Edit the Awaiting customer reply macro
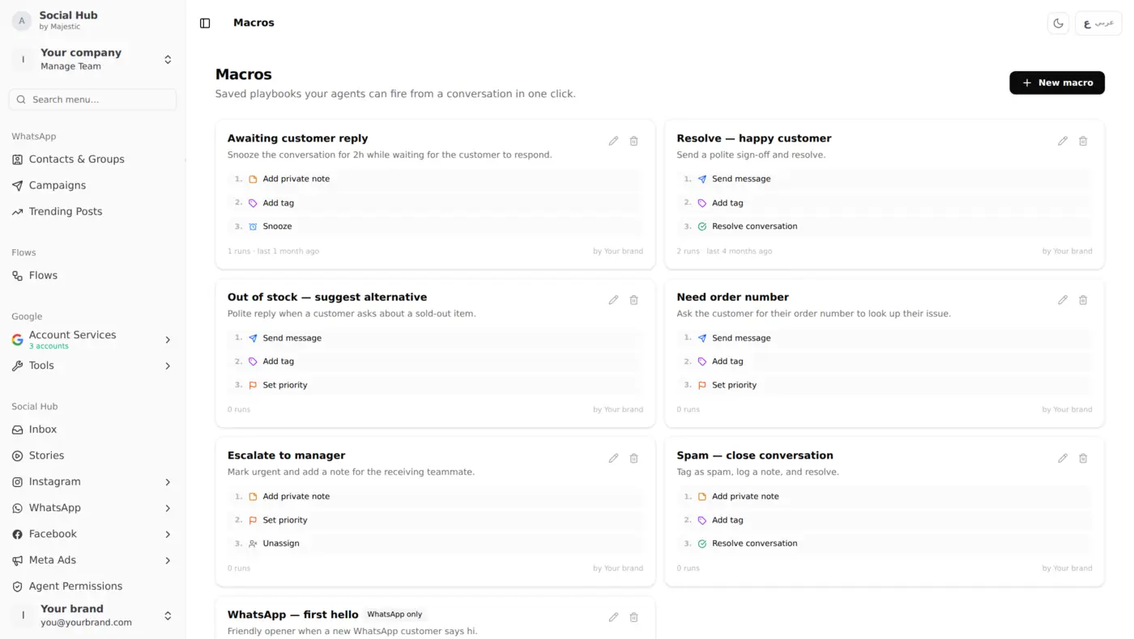Image resolution: width=1134 pixels, height=639 pixels. coord(613,141)
